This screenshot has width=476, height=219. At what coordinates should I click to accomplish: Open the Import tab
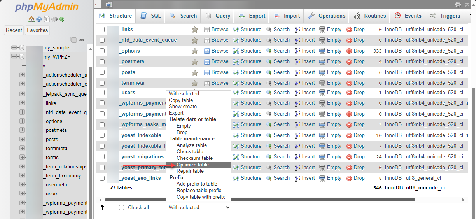(287, 16)
